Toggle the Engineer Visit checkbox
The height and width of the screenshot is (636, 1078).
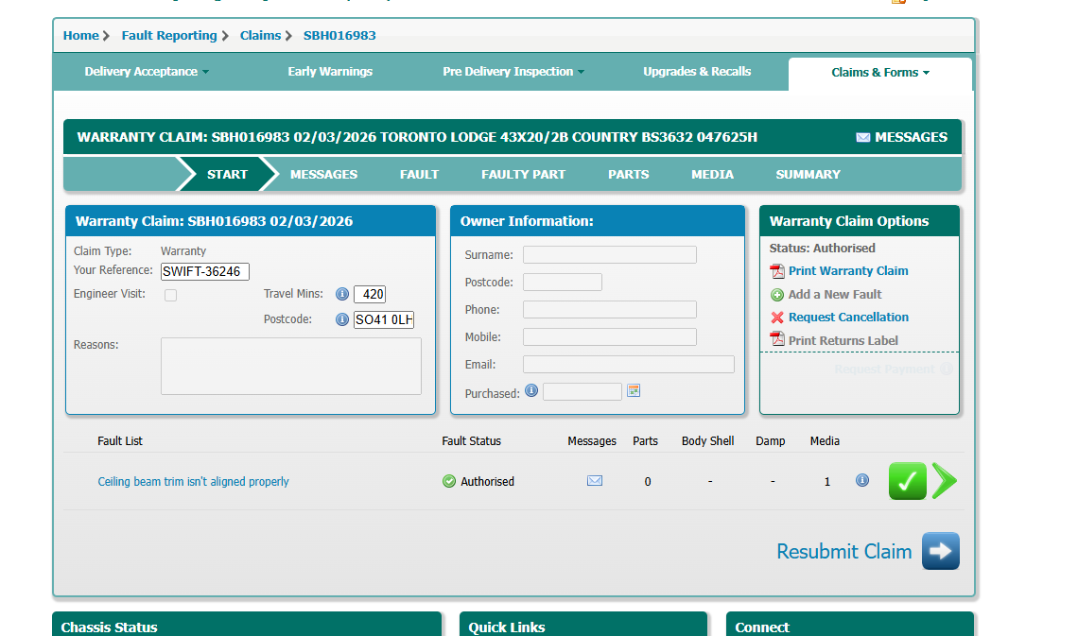click(170, 296)
